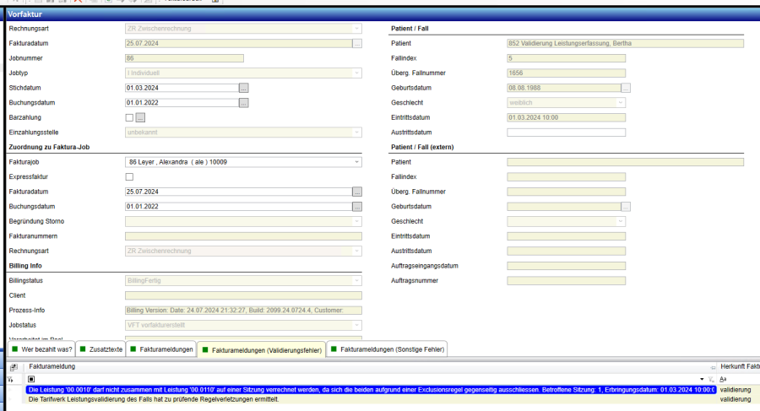Screen dimensions: 760x411
Task: Click into the Austrittsdatum field under Patient / Fall
Action: 566,132
